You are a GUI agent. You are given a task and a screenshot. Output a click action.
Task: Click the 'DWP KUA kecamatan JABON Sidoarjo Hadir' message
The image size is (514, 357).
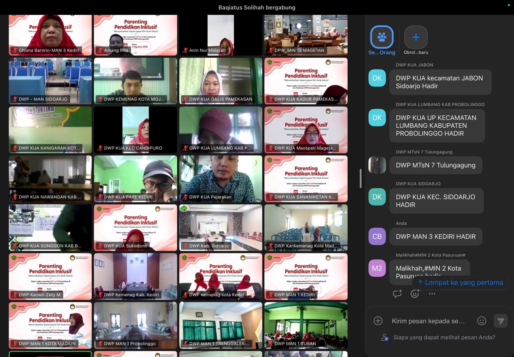[x=440, y=82]
